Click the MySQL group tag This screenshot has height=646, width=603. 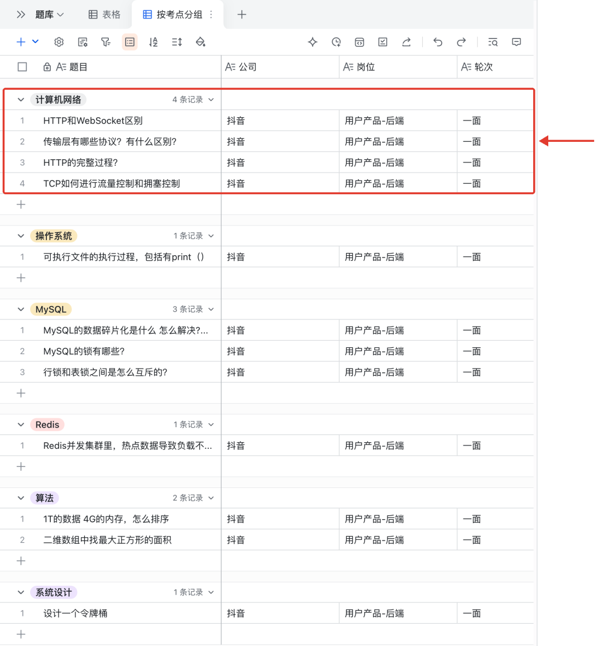coord(51,309)
